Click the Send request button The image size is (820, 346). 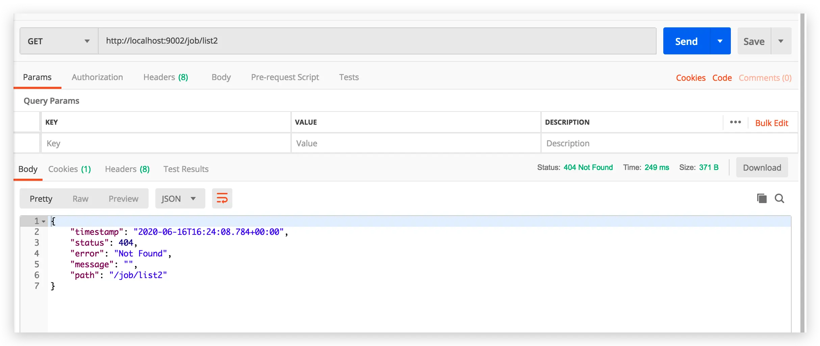click(686, 41)
